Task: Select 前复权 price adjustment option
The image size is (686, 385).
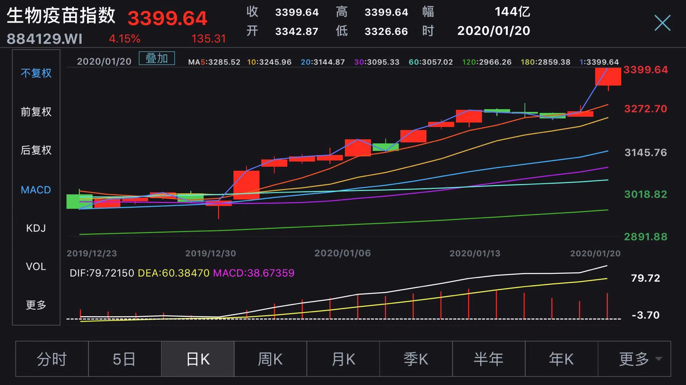Action: click(36, 112)
